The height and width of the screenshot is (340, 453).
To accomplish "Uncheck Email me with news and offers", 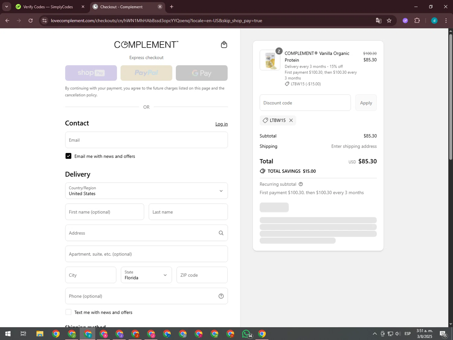I will (x=69, y=156).
